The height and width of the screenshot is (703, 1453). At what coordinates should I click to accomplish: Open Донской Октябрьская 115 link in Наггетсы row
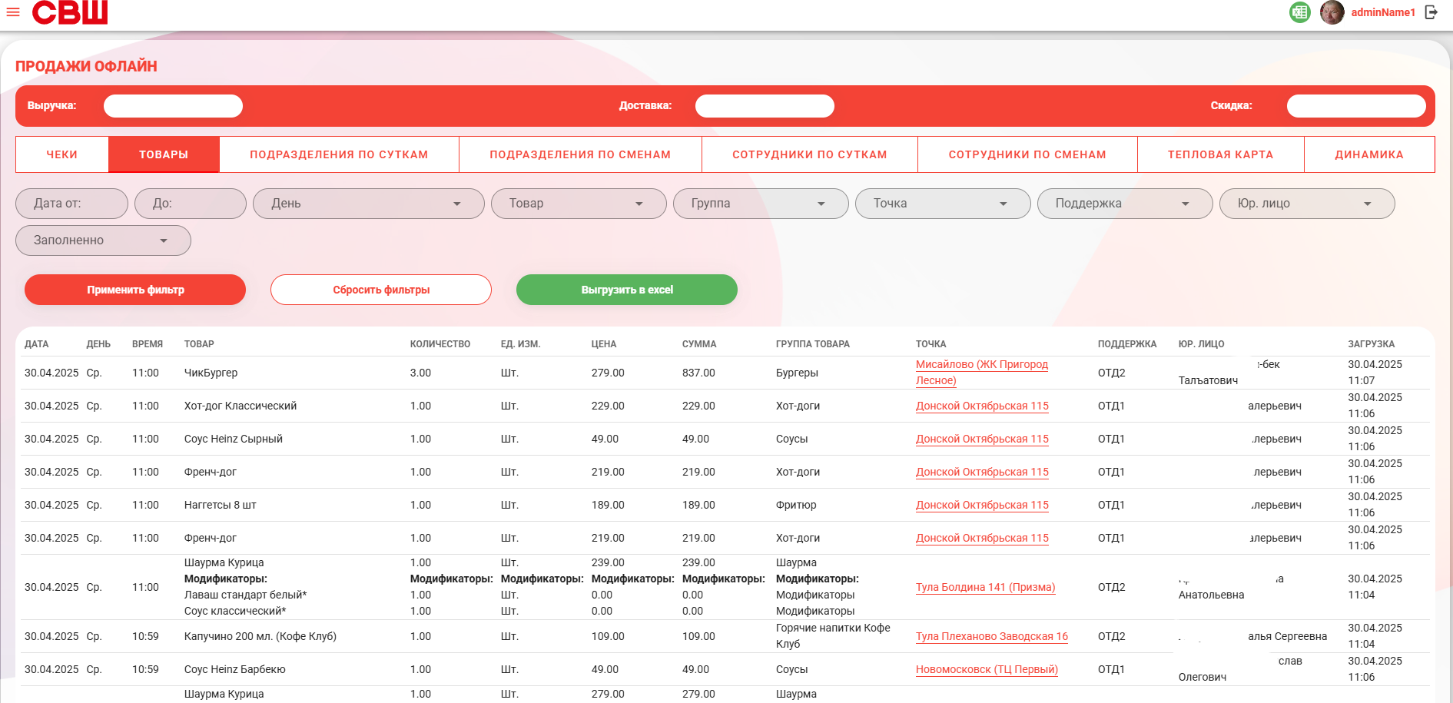point(982,505)
